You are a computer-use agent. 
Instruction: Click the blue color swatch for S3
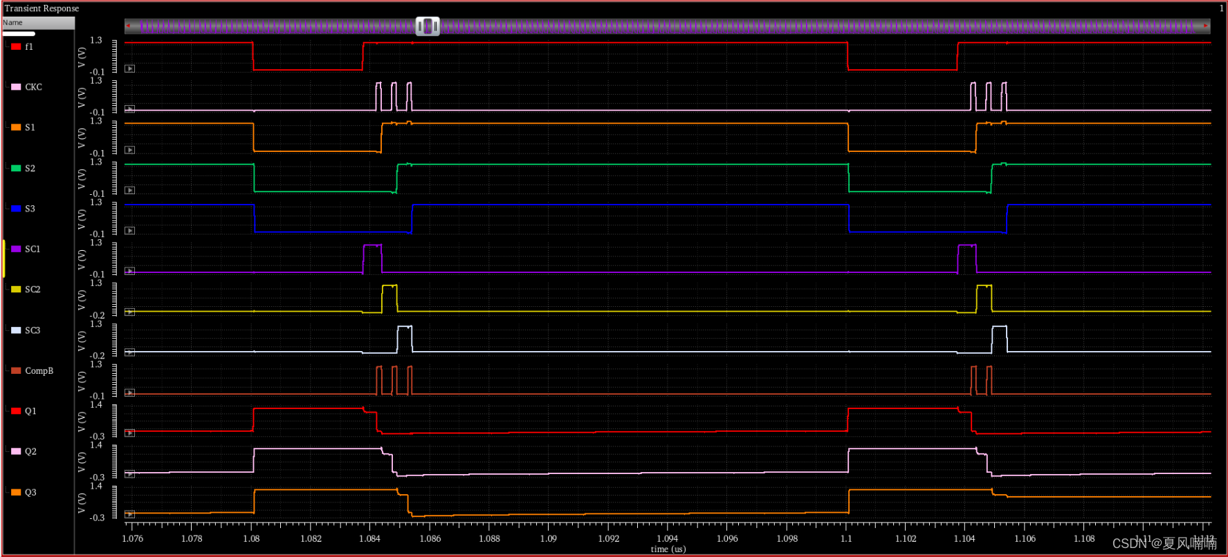(x=16, y=208)
